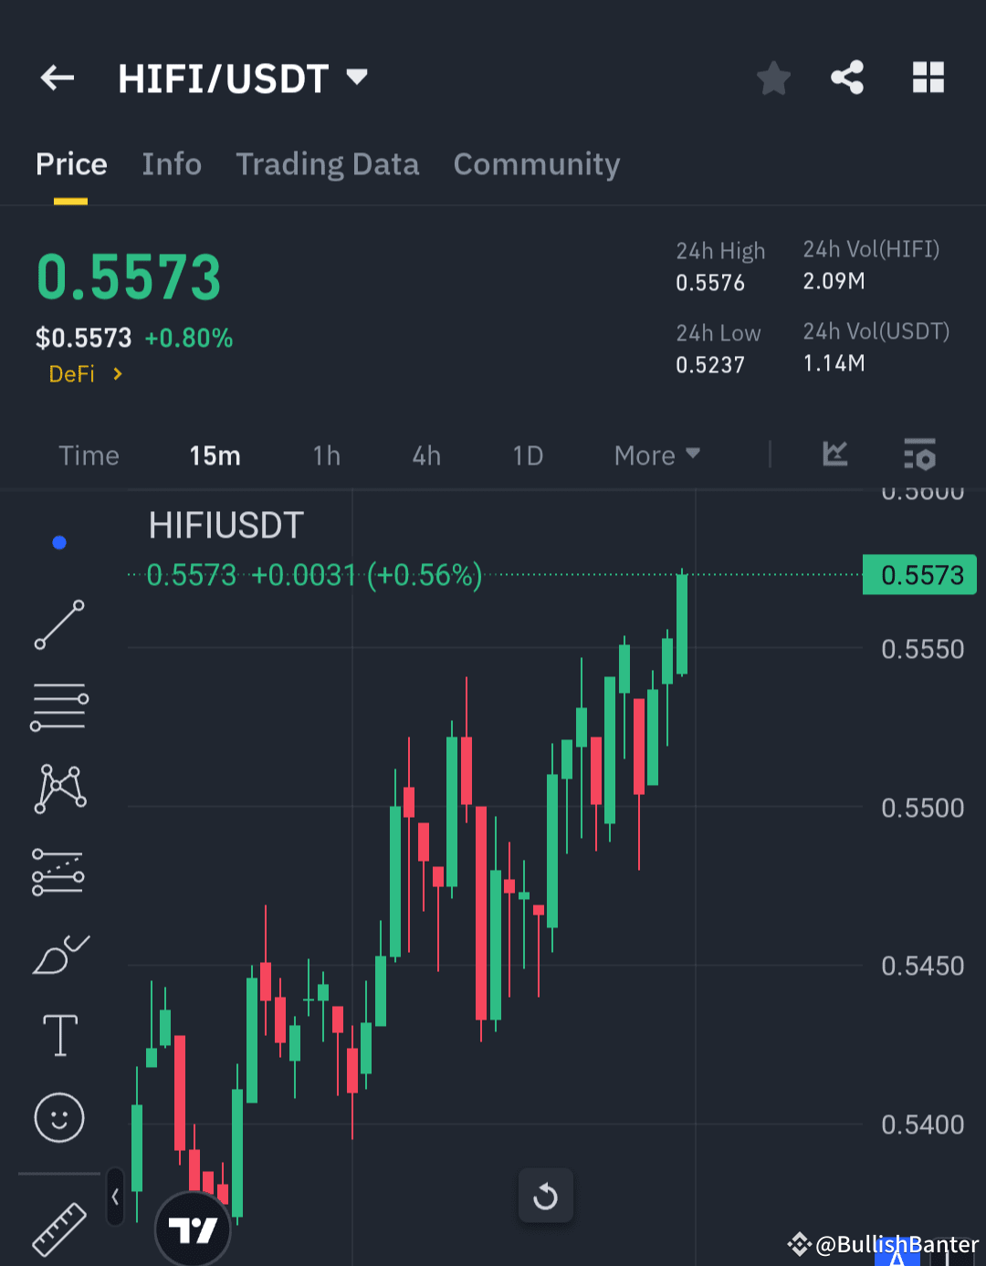
Task: Open the chart share icon
Action: tap(847, 78)
